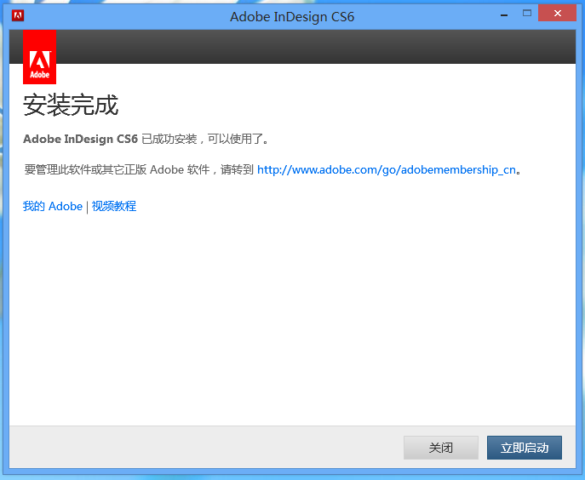
Task: Click the 'Adobe InDesign CS6 已成功安装' message
Action: (110, 139)
